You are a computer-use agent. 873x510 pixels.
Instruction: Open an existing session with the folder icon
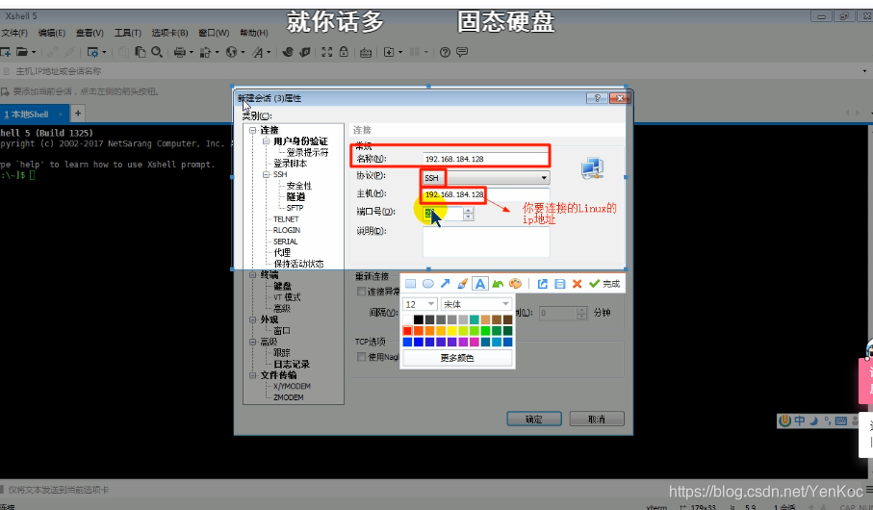click(x=22, y=52)
